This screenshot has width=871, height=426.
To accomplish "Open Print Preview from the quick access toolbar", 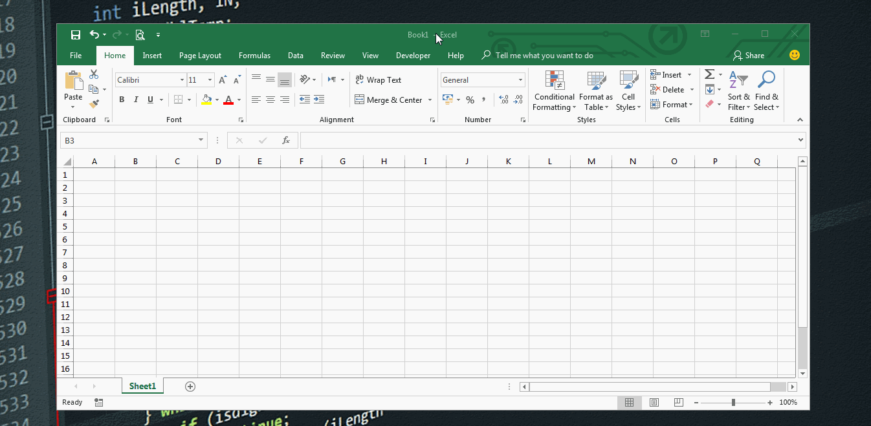I will (x=140, y=35).
